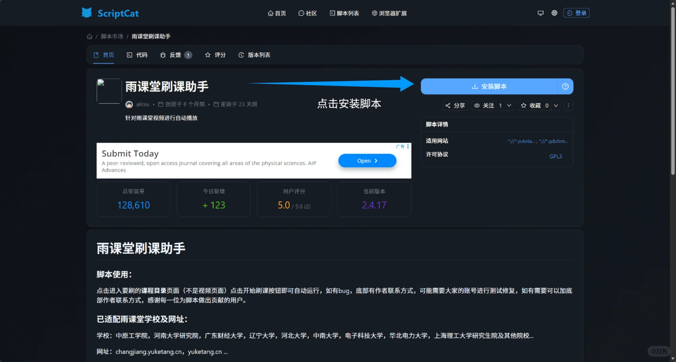Open the 反馈 tab with badge 1
676x362 pixels.
[176, 55]
